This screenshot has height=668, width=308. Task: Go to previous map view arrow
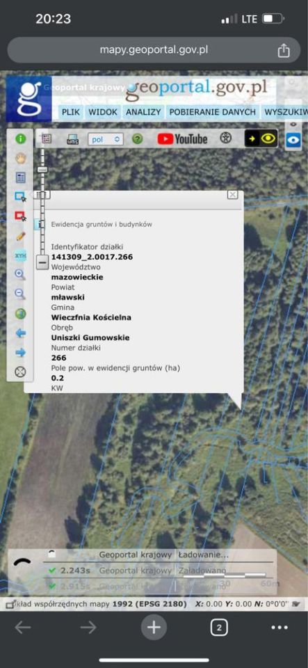coord(20,333)
